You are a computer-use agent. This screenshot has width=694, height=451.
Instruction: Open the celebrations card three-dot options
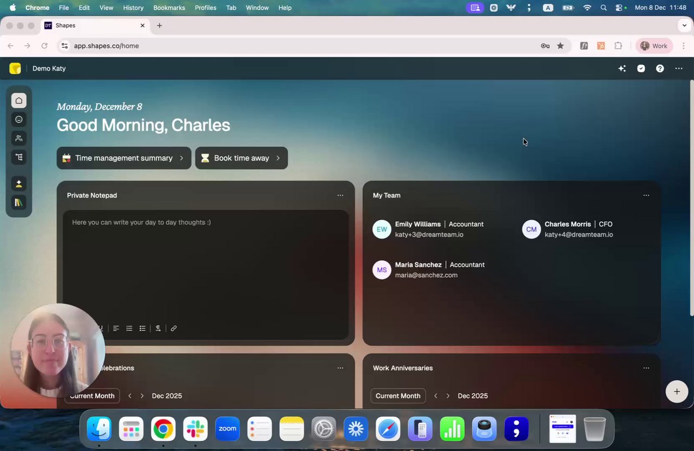click(x=340, y=368)
